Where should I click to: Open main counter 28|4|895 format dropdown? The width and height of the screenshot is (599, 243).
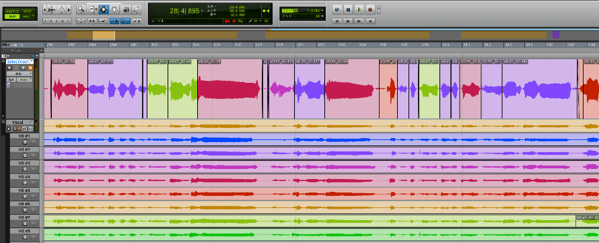(x=202, y=11)
